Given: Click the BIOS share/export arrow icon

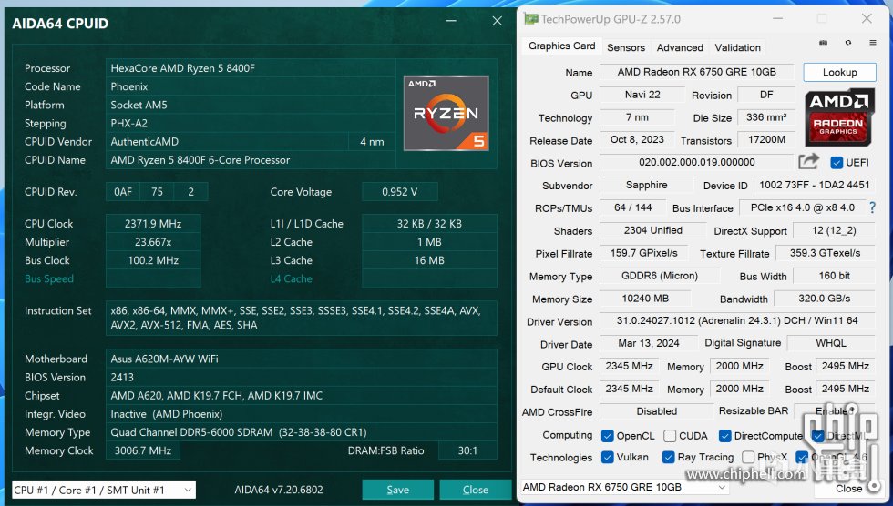Looking at the screenshot, I should coord(809,162).
